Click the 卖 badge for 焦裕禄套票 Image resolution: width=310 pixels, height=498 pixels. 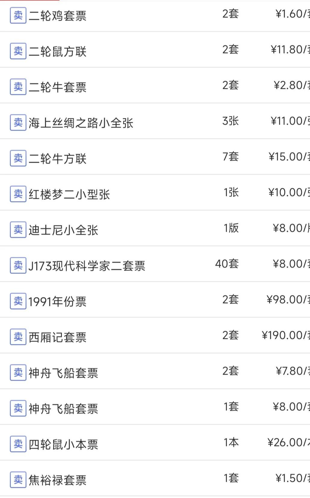(18, 480)
